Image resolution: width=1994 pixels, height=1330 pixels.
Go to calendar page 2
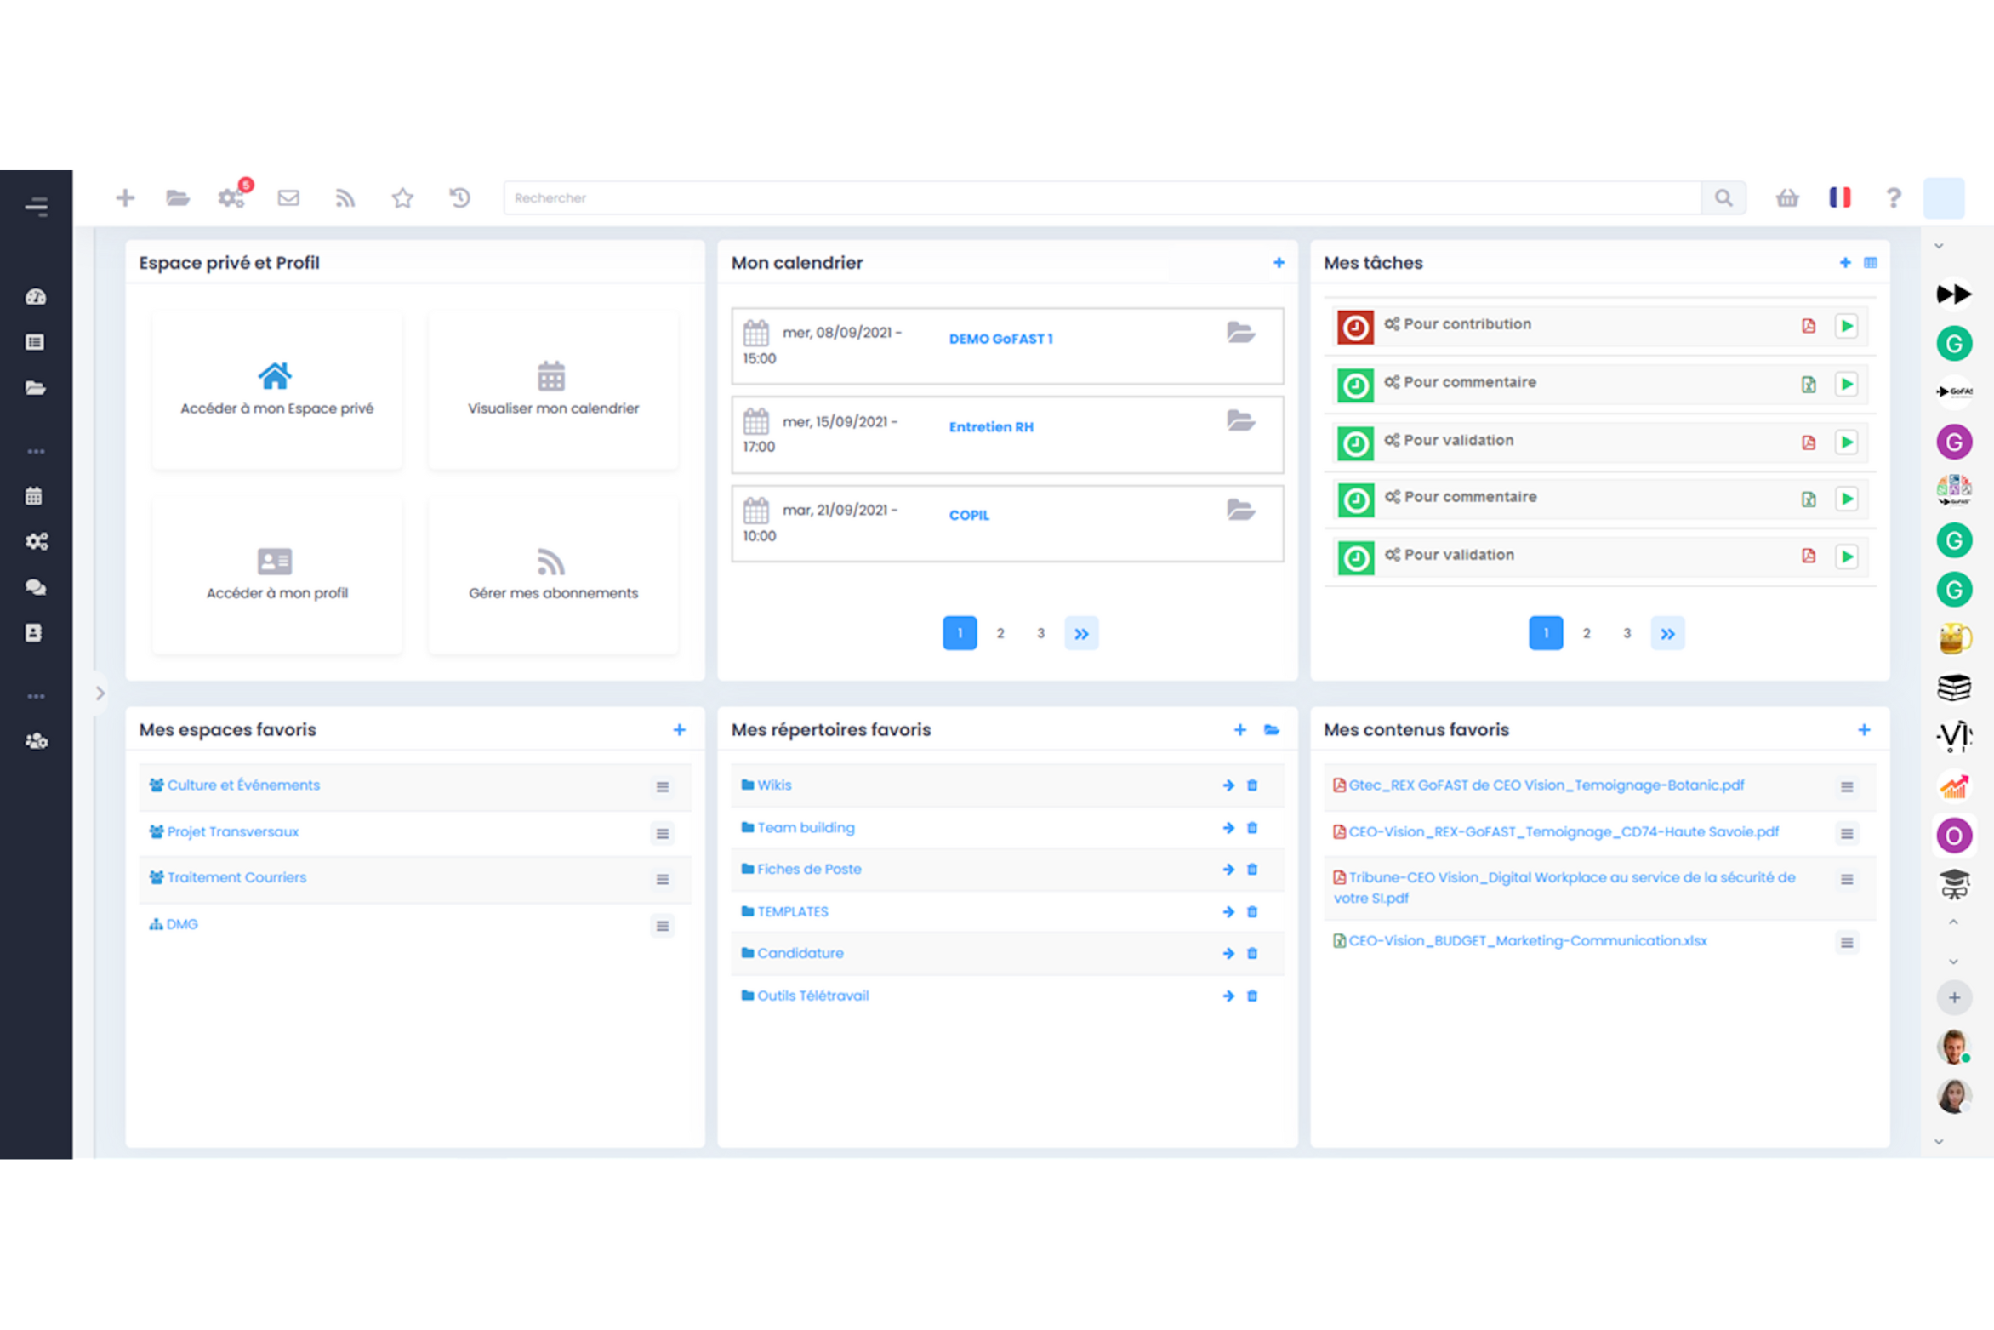point(1000,633)
